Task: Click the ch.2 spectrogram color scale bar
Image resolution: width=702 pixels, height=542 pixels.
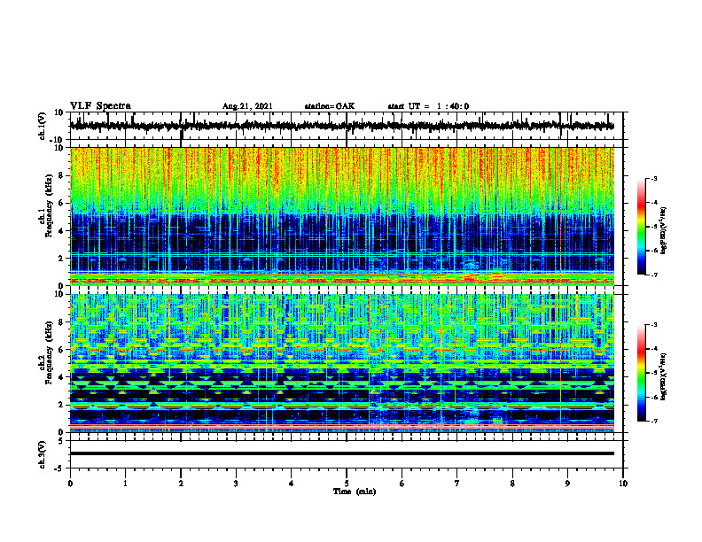Action: (x=641, y=373)
